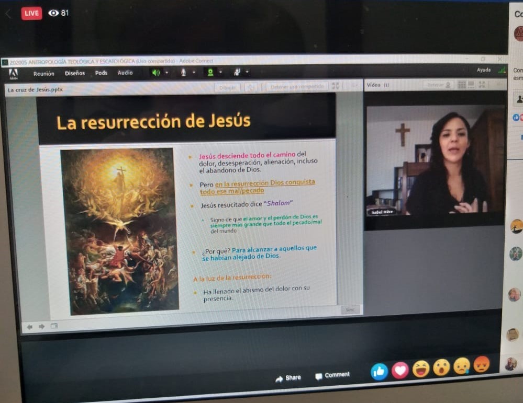Send a Wow surprised reaction

click(441, 367)
